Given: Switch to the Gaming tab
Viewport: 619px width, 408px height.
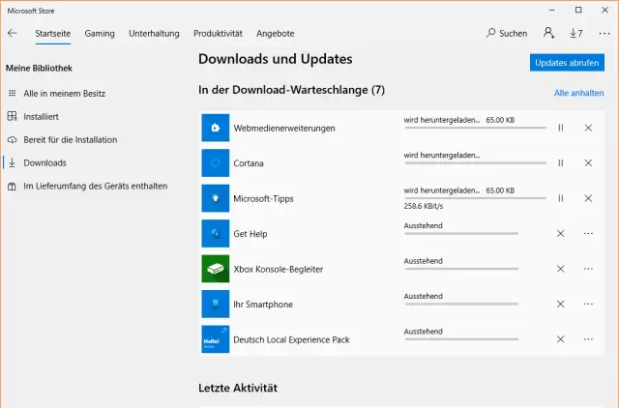Looking at the screenshot, I should tap(100, 33).
